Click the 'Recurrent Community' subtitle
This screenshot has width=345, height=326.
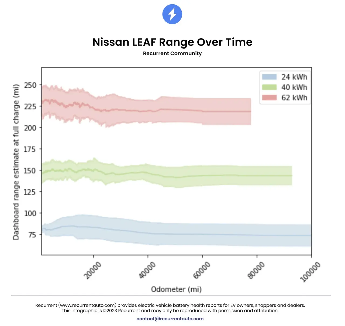[172, 53]
